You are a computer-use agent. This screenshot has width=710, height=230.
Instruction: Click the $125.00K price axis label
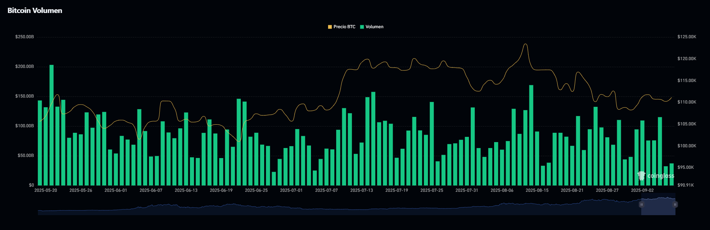pos(687,37)
